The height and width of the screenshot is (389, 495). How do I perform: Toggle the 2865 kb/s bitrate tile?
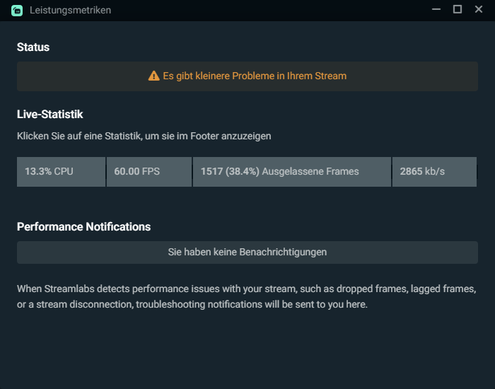coord(434,172)
